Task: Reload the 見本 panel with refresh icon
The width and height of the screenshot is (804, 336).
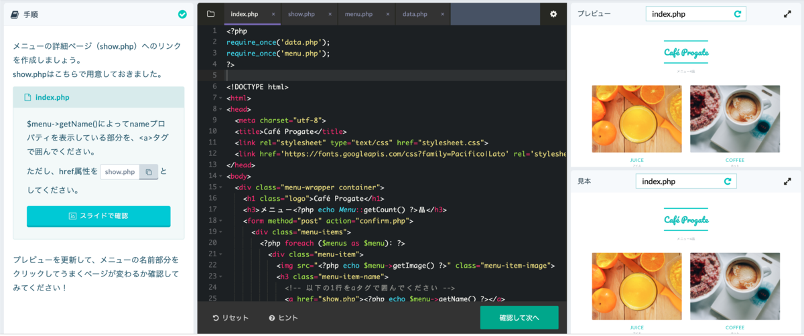Action: (x=728, y=181)
